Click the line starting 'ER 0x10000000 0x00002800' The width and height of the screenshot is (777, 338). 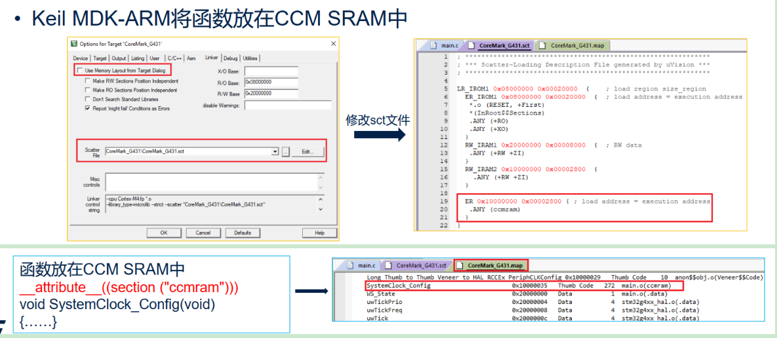(x=588, y=201)
